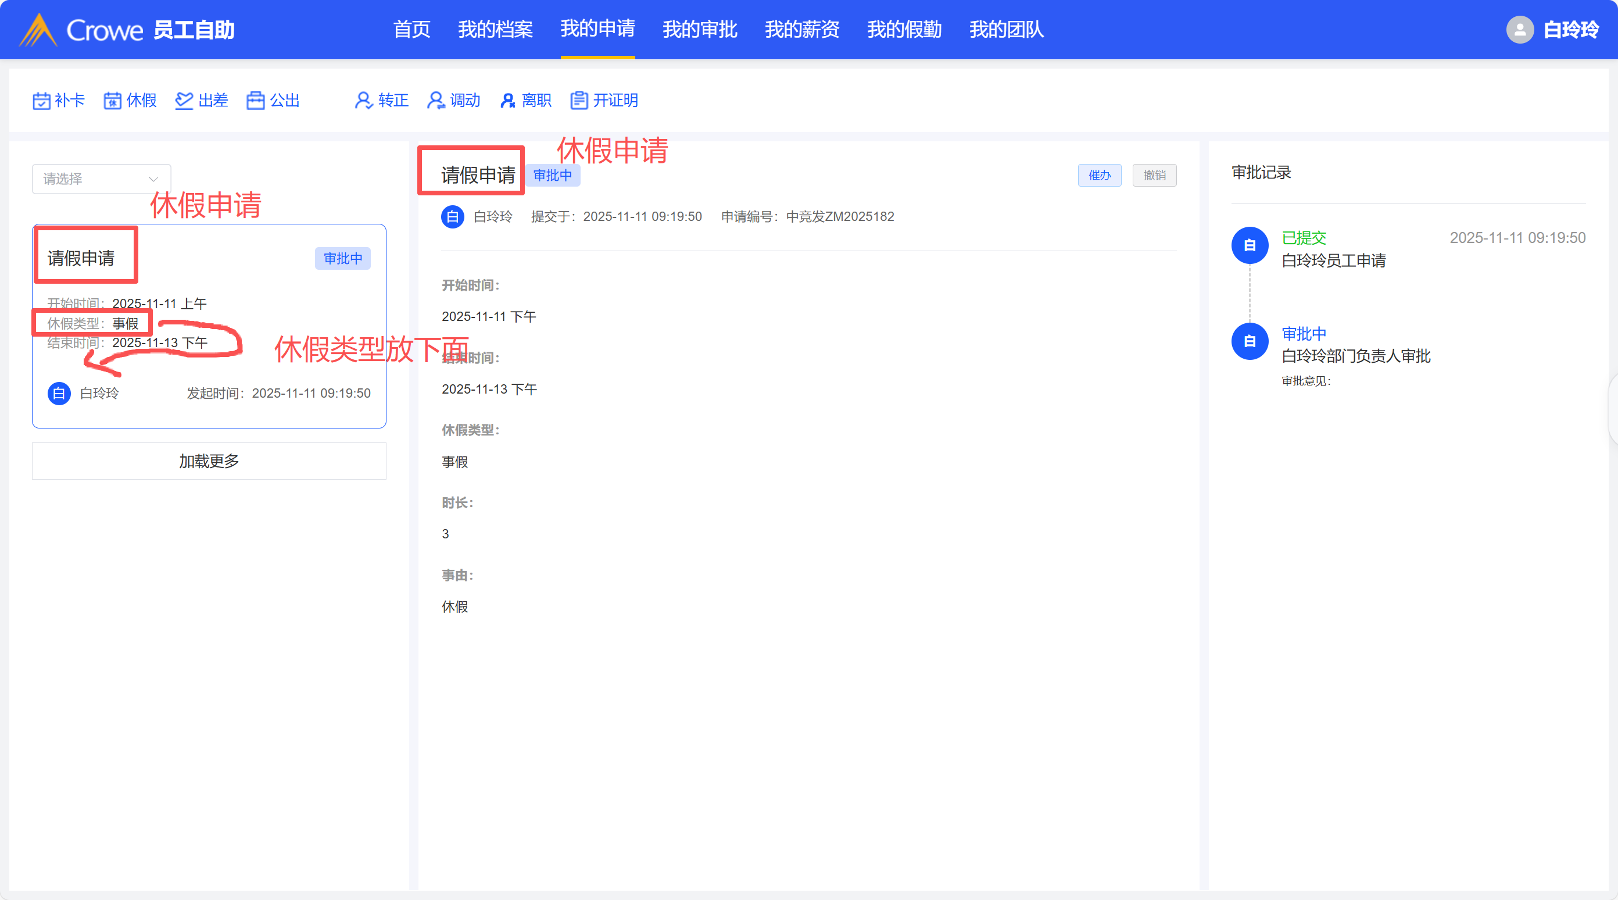Expand the 请选择 filter dropdown

(x=101, y=179)
